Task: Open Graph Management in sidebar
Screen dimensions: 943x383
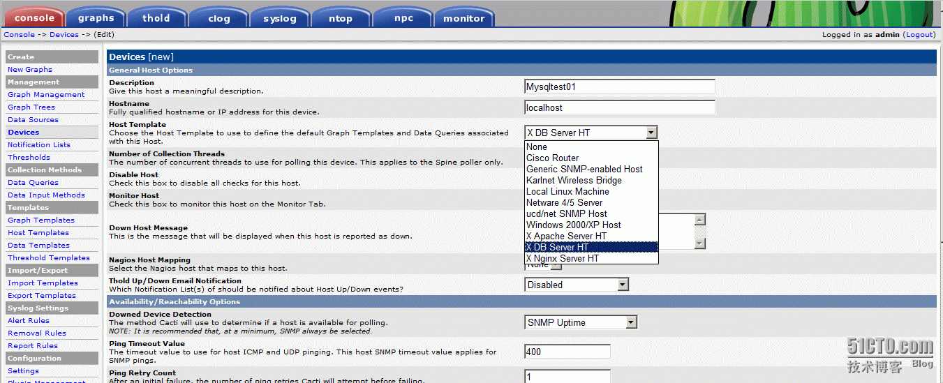Action: (46, 94)
